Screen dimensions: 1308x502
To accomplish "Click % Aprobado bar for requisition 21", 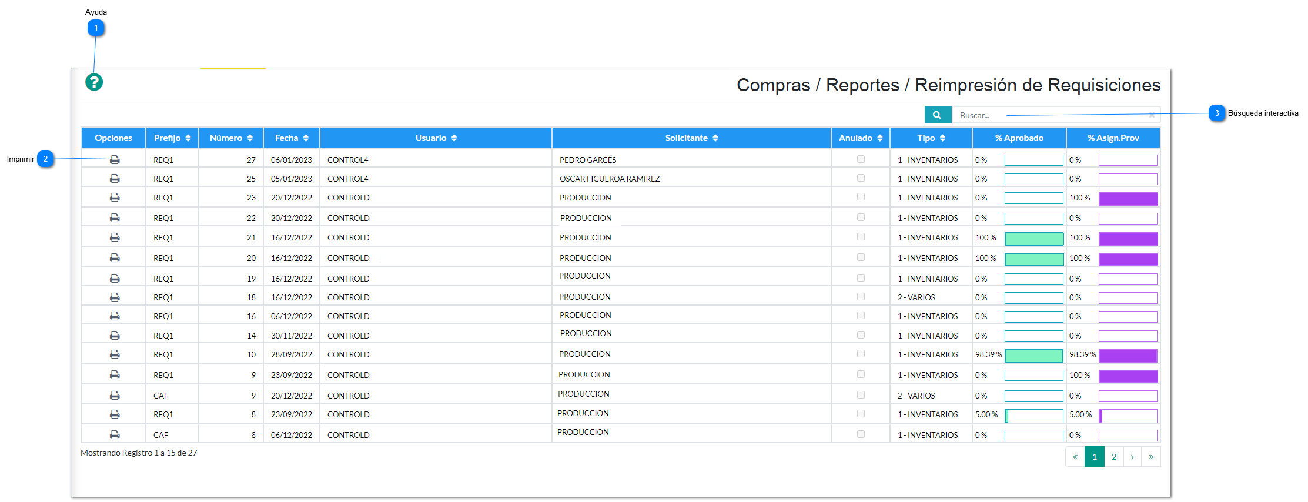I will coord(1034,239).
